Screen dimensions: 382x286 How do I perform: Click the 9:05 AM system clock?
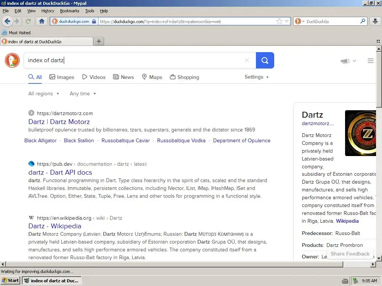coord(369,281)
